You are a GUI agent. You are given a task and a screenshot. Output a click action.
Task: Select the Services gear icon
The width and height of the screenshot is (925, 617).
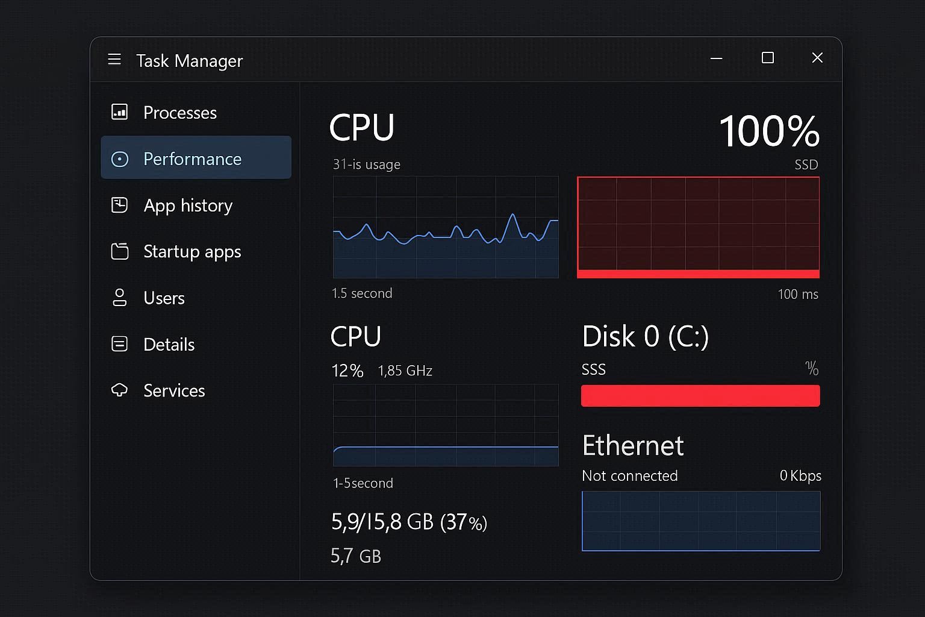pyautogui.click(x=120, y=390)
